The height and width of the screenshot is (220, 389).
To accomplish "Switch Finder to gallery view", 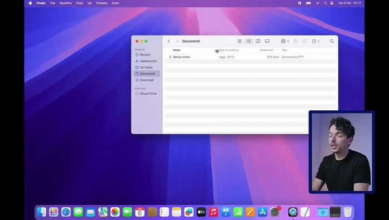I will [267, 41].
